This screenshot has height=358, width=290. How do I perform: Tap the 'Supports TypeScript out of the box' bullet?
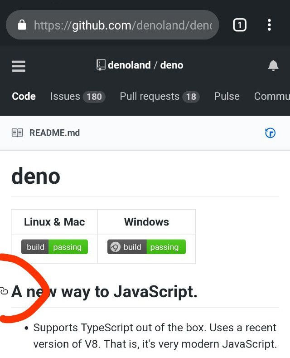pos(155,336)
